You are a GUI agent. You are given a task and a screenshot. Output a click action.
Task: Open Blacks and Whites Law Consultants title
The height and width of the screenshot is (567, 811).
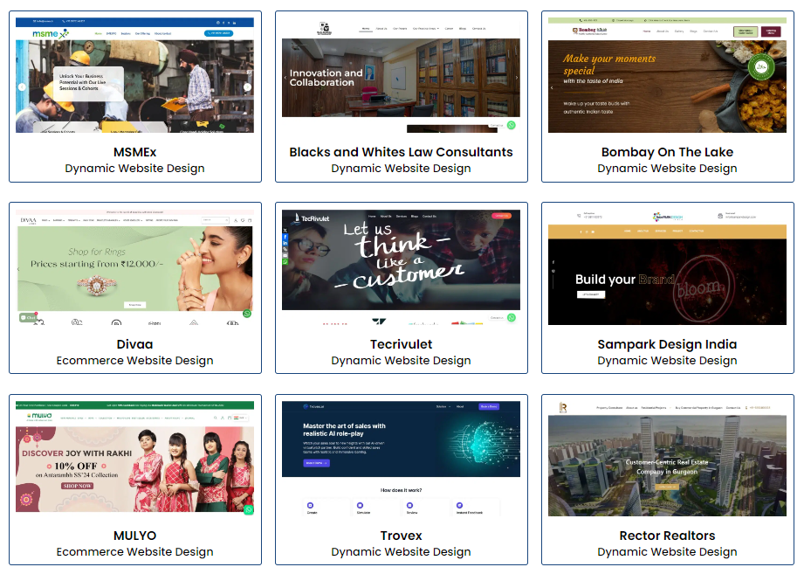tap(401, 152)
